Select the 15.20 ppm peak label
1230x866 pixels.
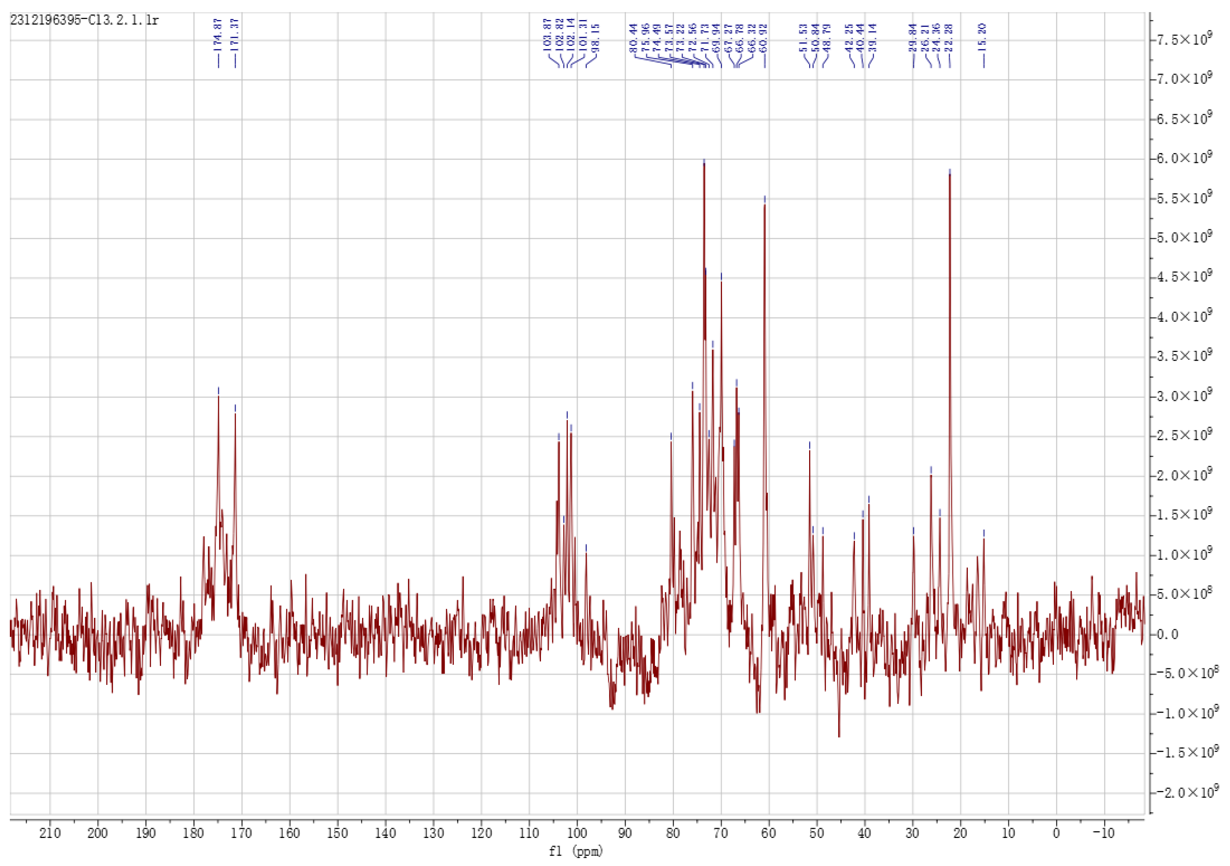tap(983, 38)
